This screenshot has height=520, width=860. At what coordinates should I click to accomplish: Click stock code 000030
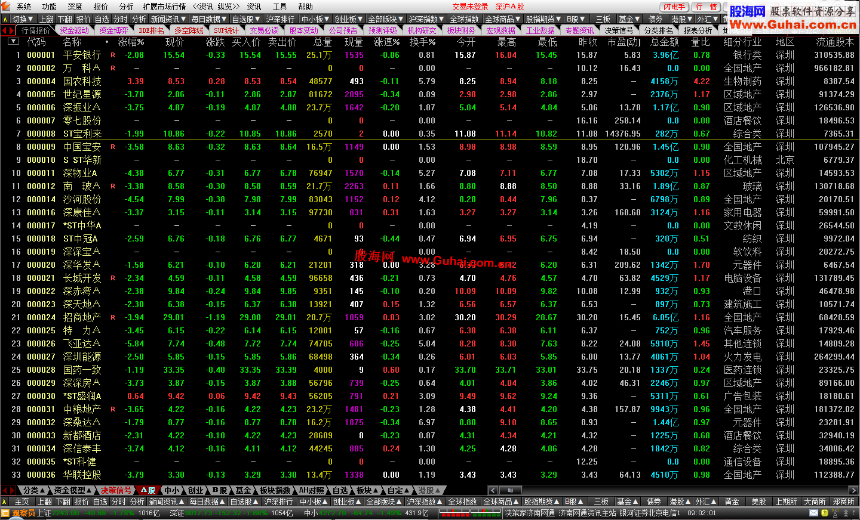tap(41, 396)
